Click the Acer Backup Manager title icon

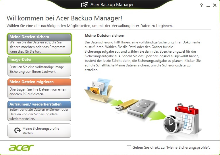coord(85,5)
